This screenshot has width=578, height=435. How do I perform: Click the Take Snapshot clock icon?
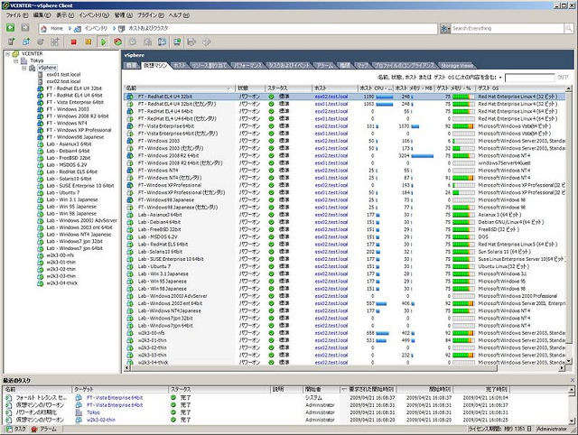133,42
